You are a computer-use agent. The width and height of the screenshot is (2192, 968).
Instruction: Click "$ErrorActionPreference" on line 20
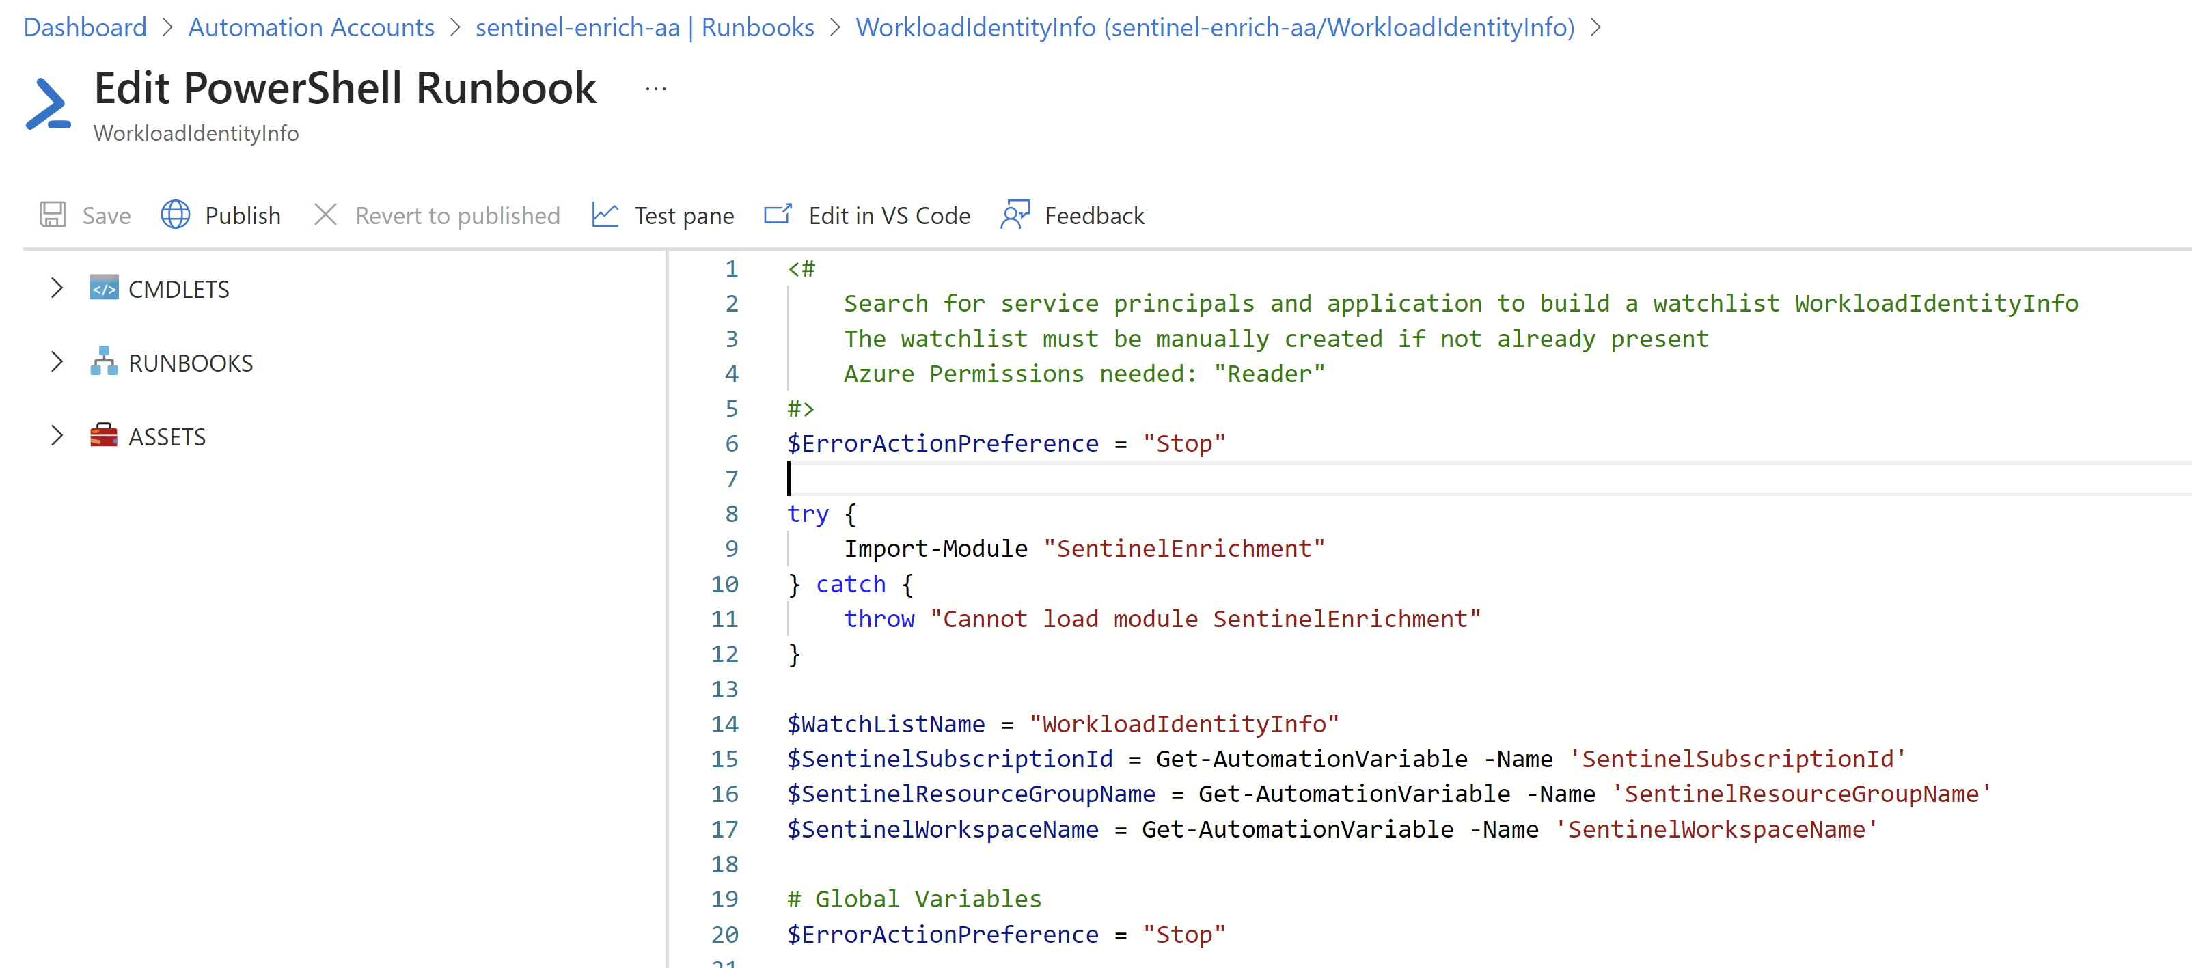(943, 934)
